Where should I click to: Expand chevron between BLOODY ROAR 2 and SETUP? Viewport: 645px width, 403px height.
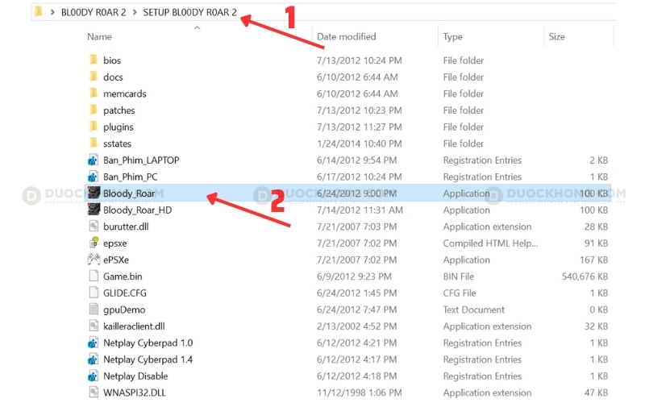click(x=135, y=13)
